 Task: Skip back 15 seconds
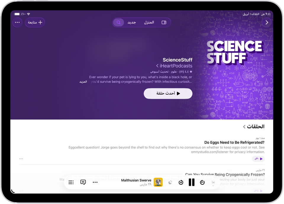coord(181,182)
